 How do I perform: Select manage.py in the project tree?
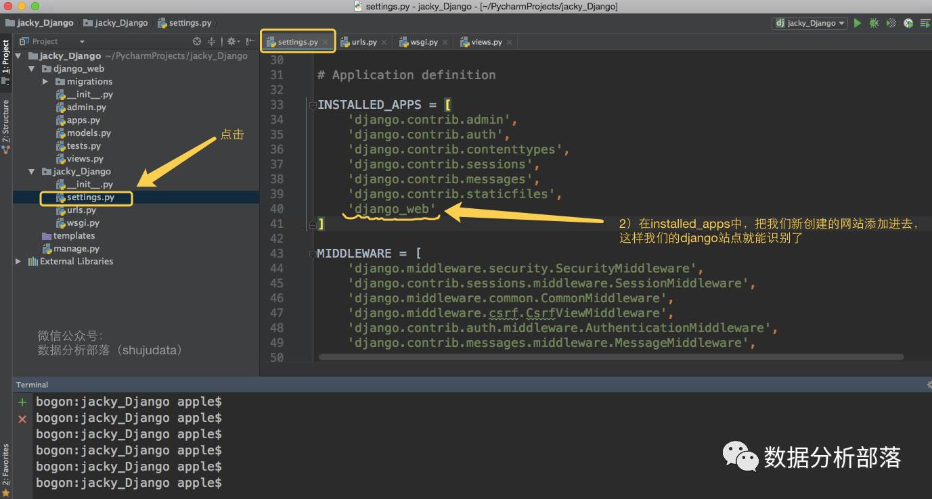click(x=70, y=249)
